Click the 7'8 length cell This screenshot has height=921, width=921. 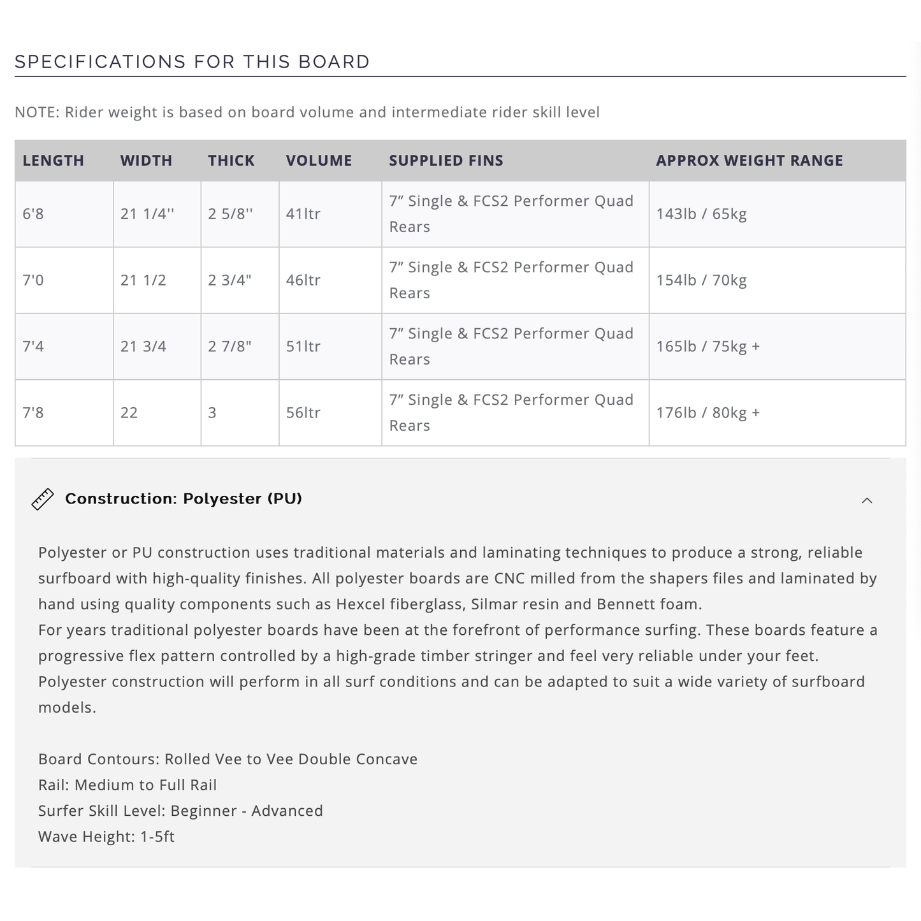33,413
